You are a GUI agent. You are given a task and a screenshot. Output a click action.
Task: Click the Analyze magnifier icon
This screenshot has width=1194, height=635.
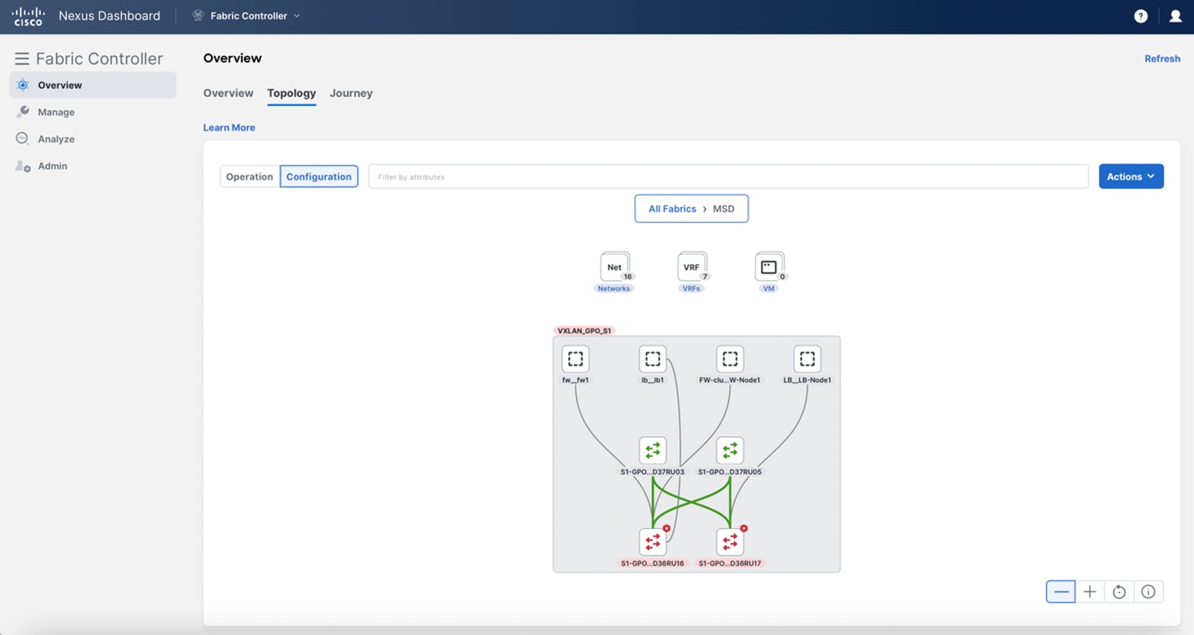pyautogui.click(x=23, y=139)
